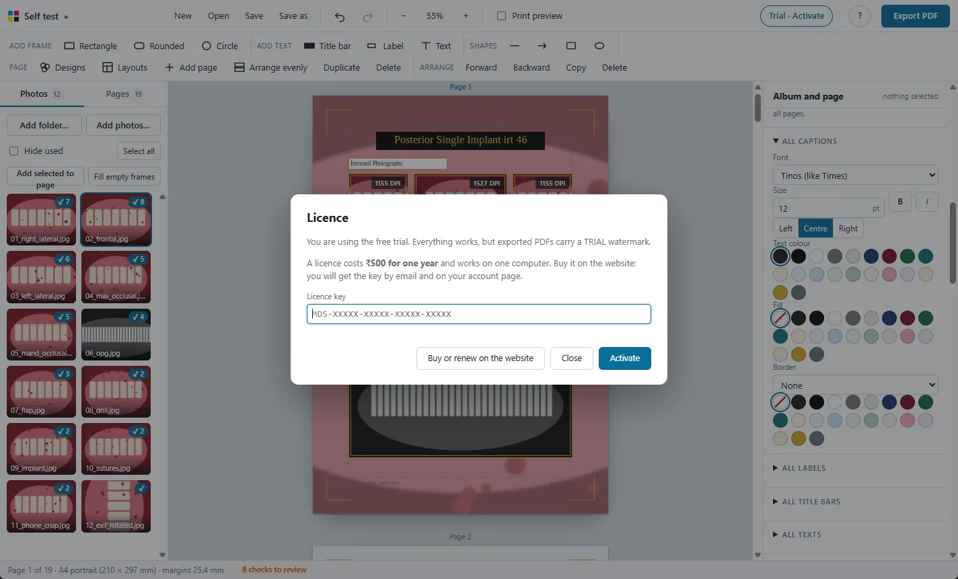Click Buy or renew on the website
Screen dimensions: 958x579
coord(480,358)
